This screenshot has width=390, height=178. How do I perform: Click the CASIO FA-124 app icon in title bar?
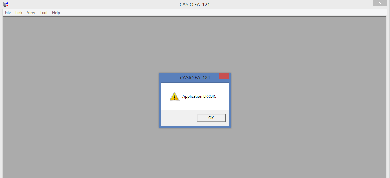pyautogui.click(x=6, y=4)
